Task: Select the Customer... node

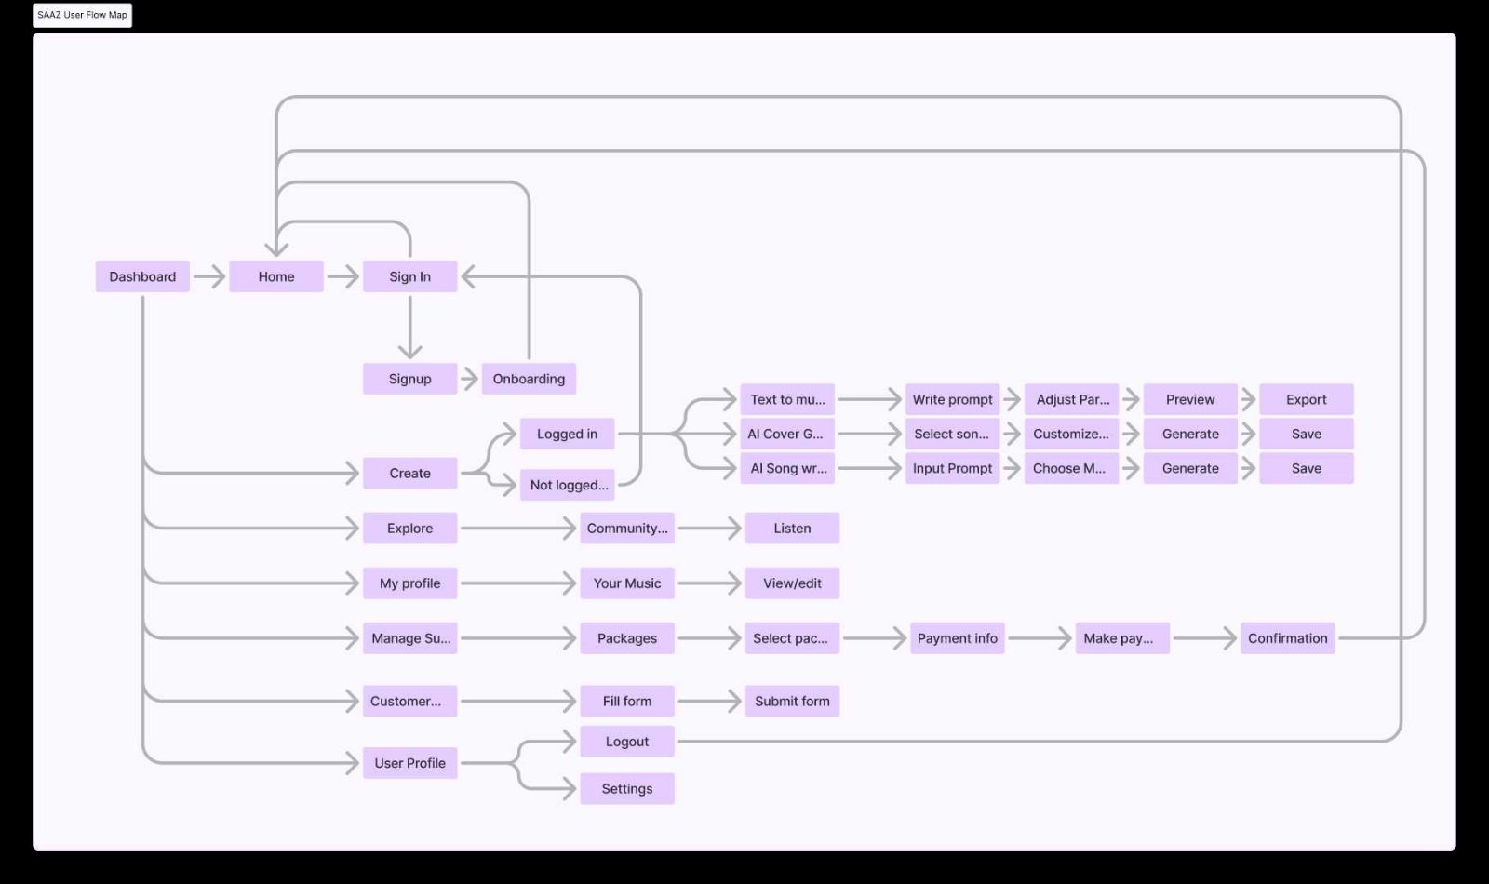Action: [410, 701]
